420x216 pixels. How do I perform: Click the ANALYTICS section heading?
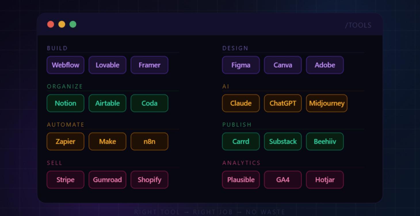241,163
